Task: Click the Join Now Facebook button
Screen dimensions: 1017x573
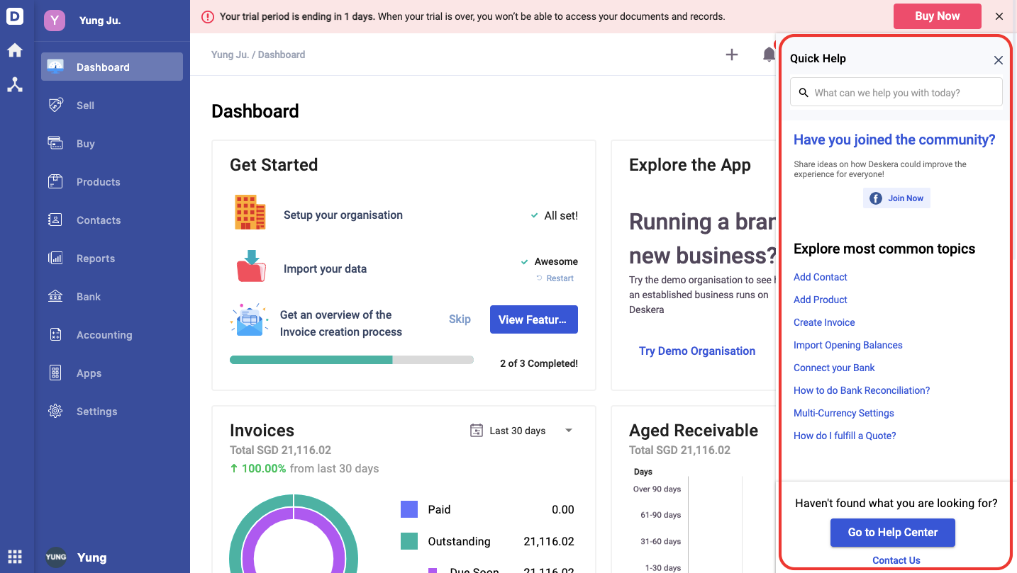Action: click(x=896, y=198)
